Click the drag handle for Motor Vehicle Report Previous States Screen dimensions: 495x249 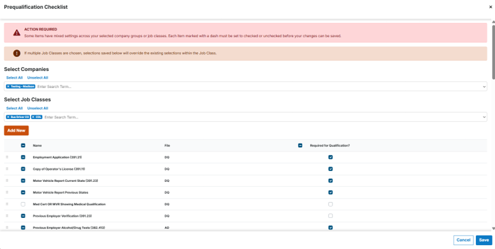tap(7, 192)
